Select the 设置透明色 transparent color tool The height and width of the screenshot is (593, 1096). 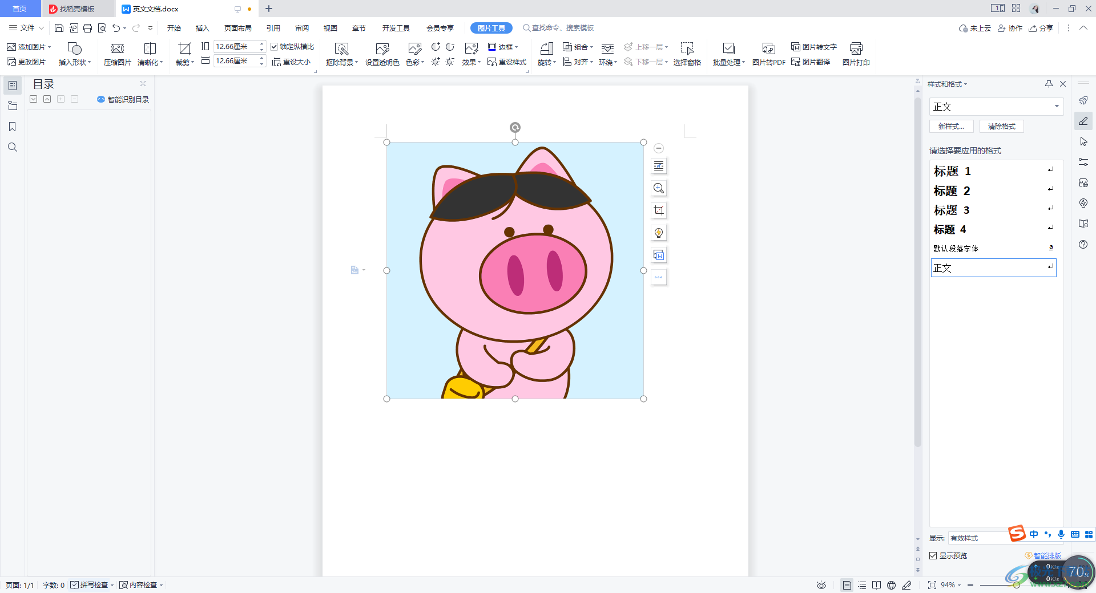[382, 54]
